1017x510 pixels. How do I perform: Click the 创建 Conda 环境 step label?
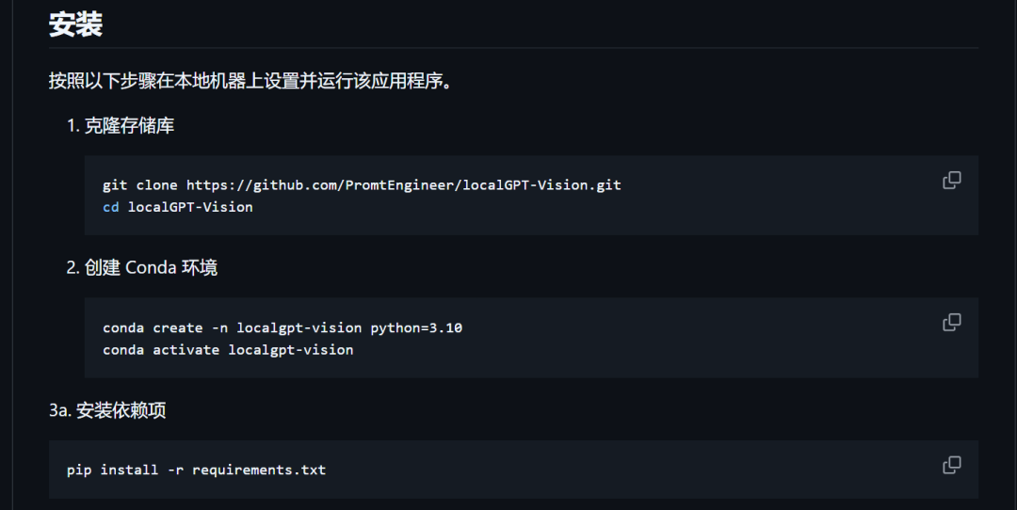coord(151,267)
